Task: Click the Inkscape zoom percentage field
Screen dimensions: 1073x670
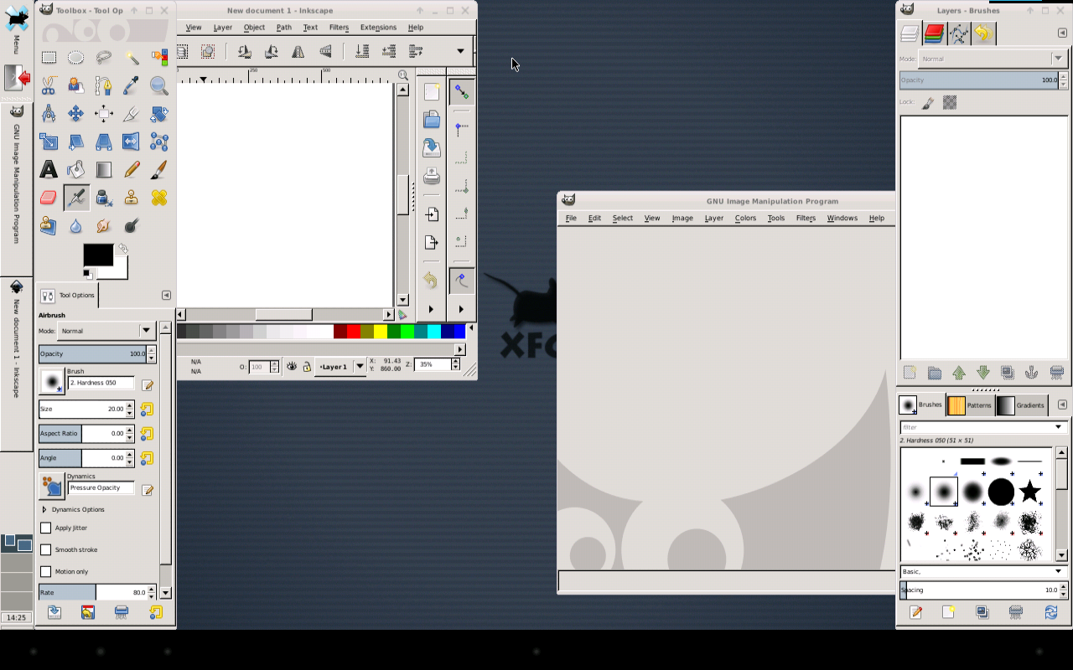Action: [433, 364]
